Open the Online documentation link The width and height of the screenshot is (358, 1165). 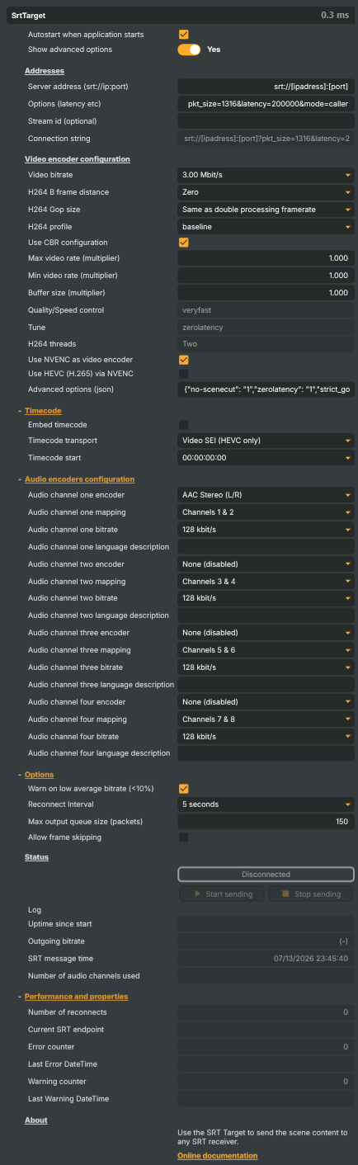tap(218, 1156)
